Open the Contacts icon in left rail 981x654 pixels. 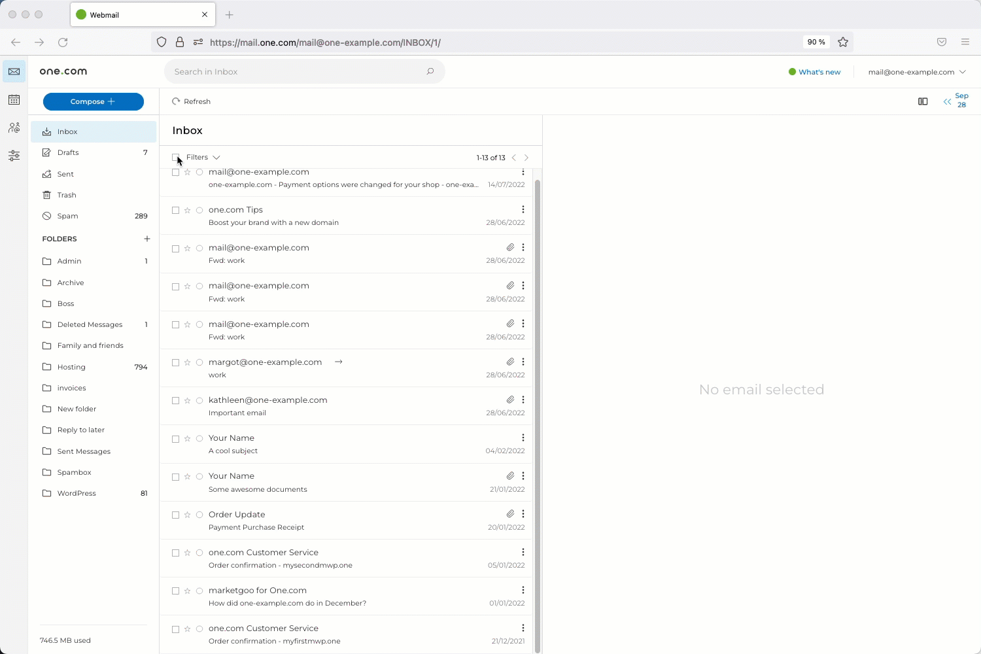[14, 128]
